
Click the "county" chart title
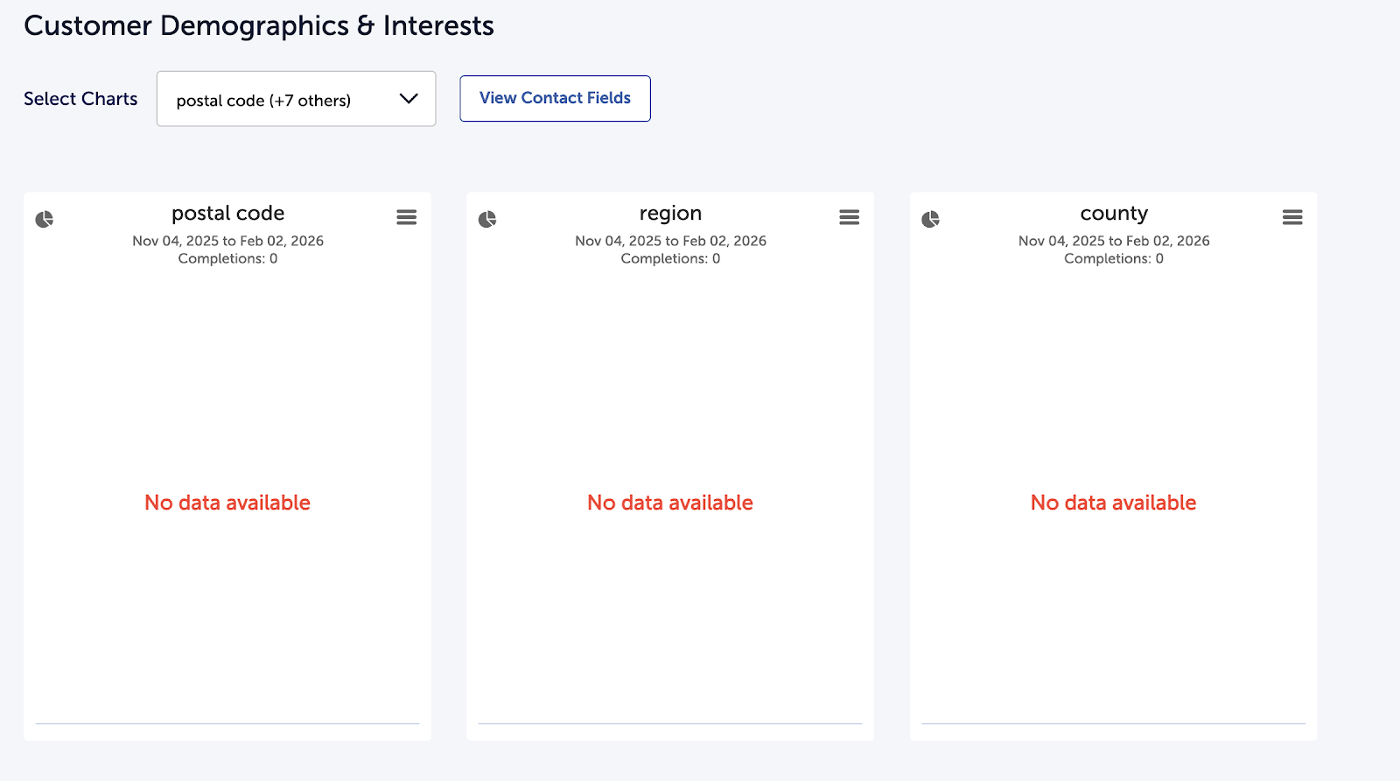pos(1114,214)
